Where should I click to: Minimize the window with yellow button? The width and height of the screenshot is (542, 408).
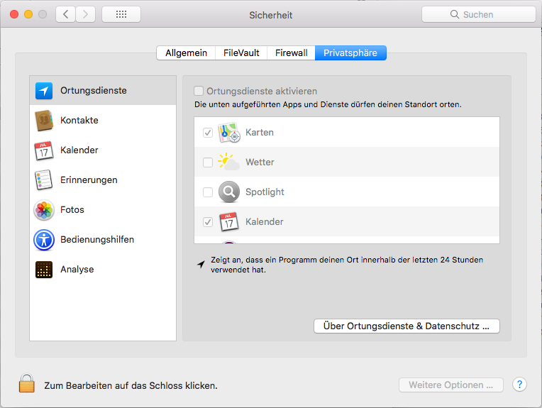(x=28, y=14)
